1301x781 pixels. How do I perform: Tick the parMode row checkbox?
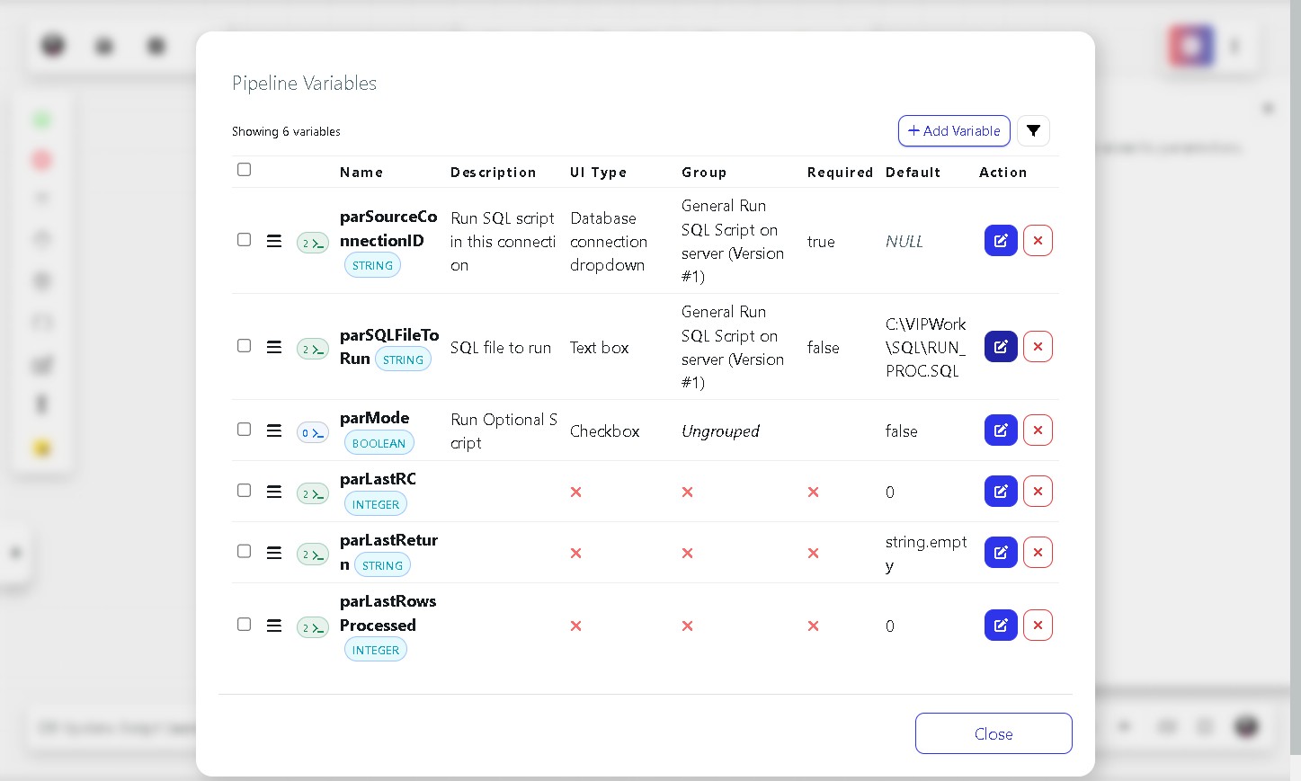244,430
